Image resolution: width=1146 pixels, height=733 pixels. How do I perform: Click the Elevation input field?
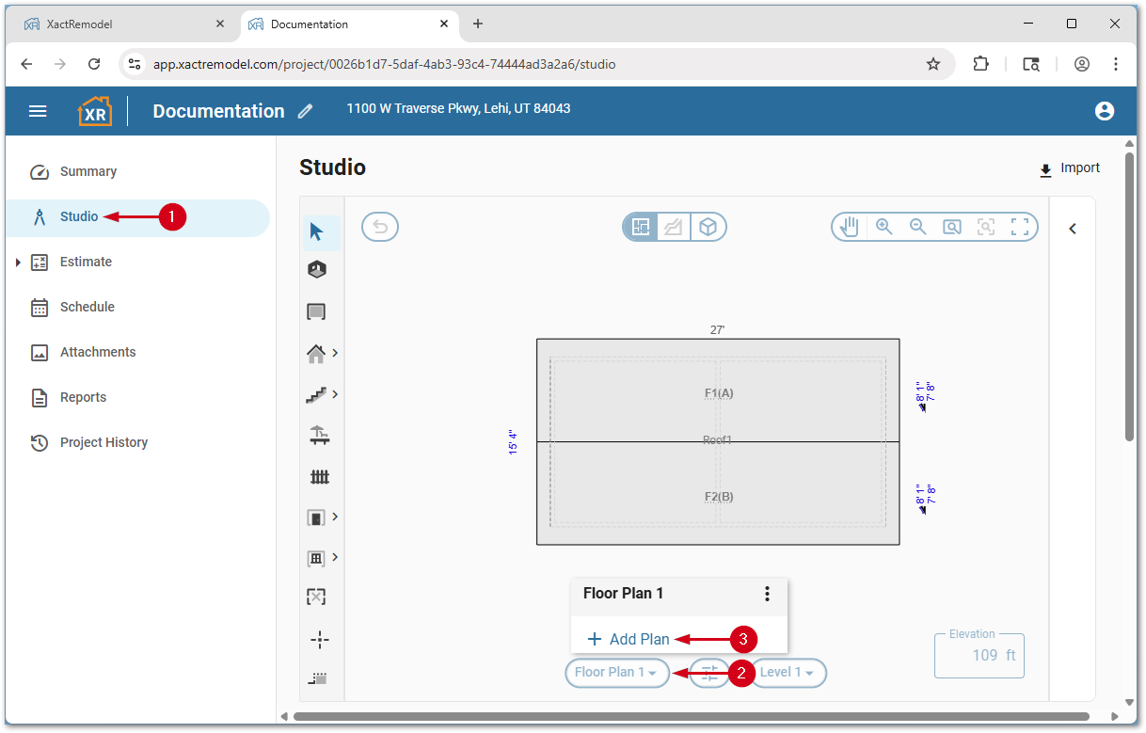point(979,655)
